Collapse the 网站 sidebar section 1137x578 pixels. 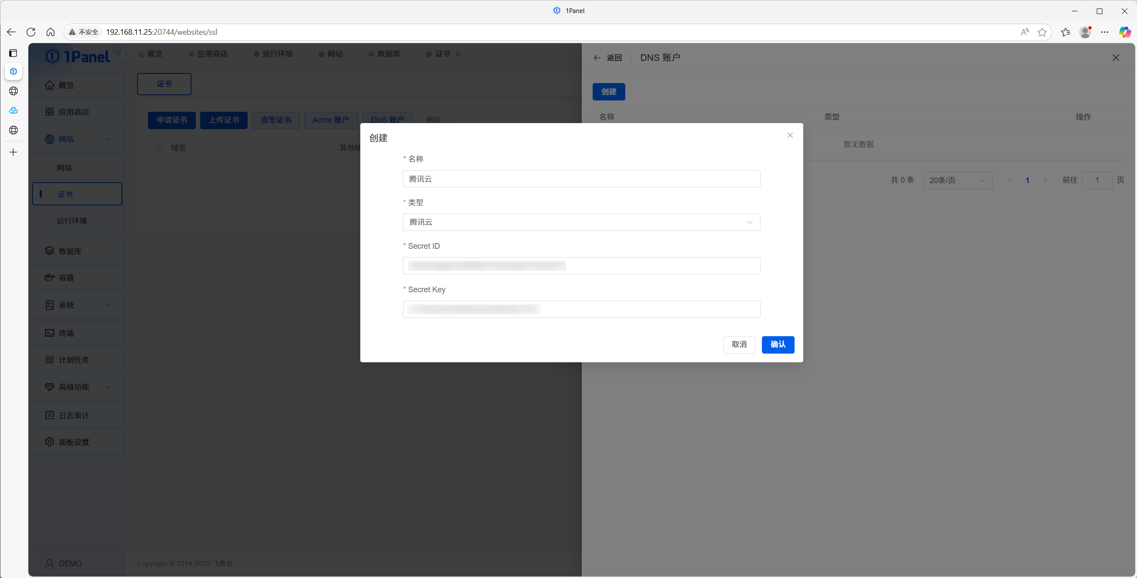108,139
